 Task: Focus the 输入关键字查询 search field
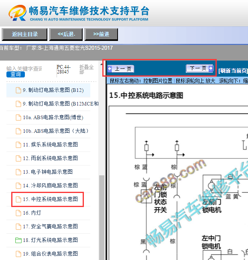click(x=24, y=69)
